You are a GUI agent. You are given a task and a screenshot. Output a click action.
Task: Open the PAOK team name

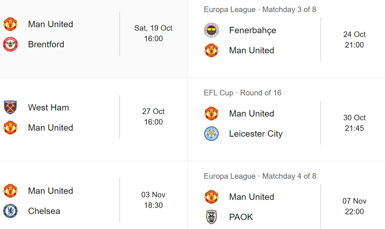tap(241, 217)
